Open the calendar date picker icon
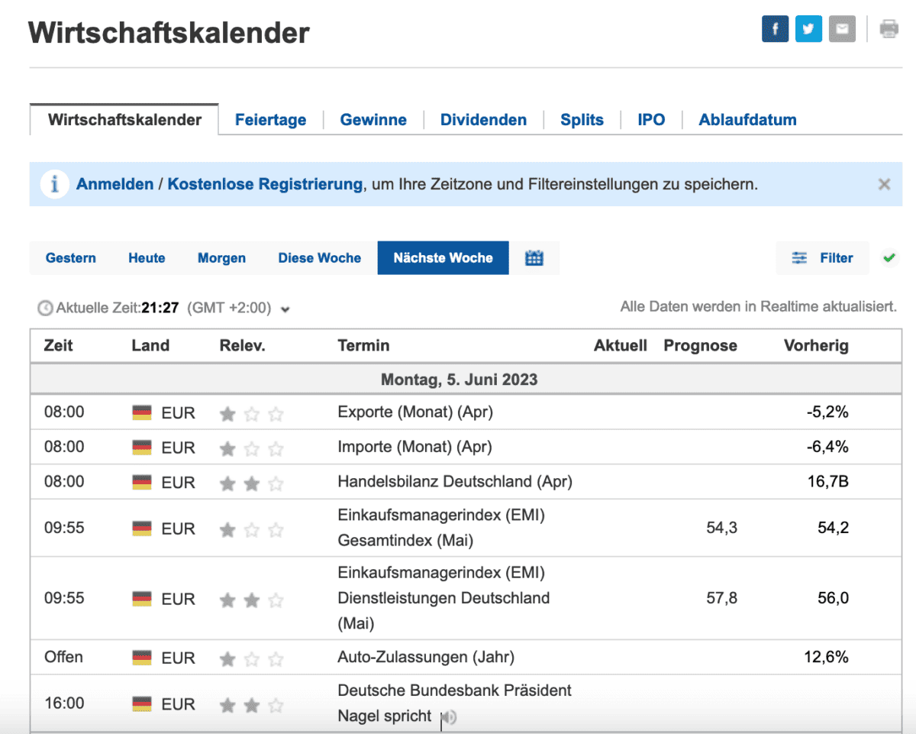The image size is (916, 734). [534, 257]
